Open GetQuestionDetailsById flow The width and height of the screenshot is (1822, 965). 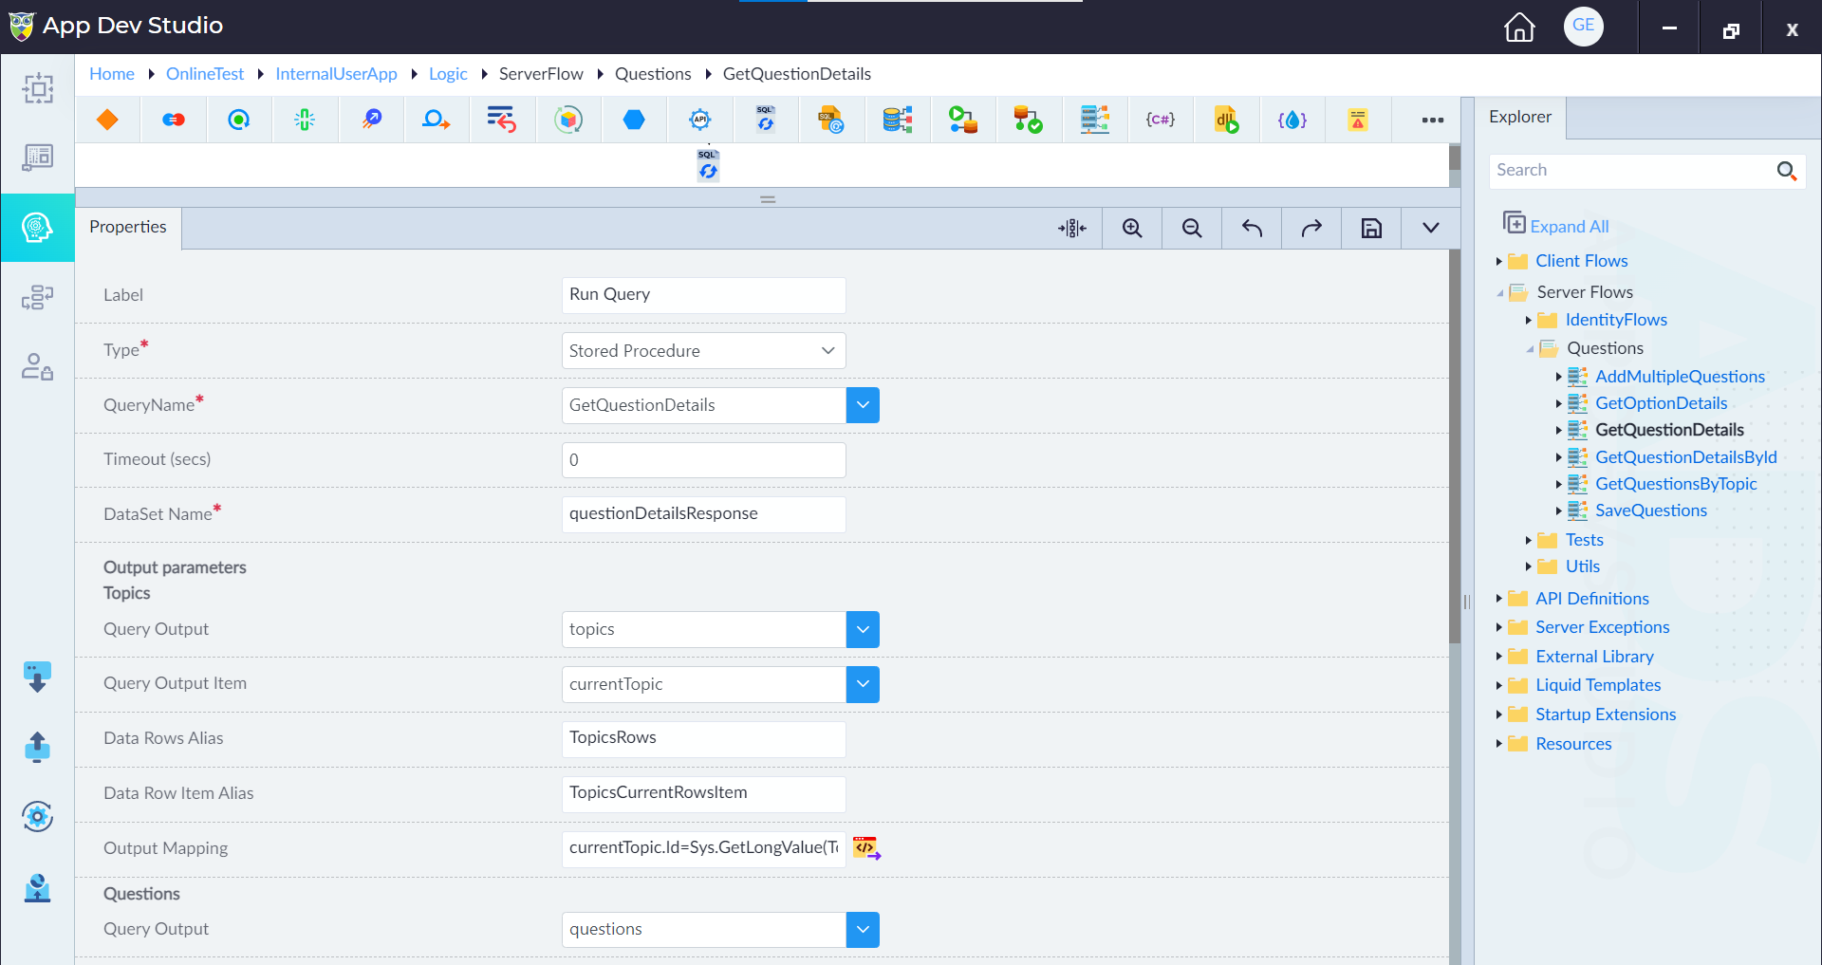[1685, 457]
